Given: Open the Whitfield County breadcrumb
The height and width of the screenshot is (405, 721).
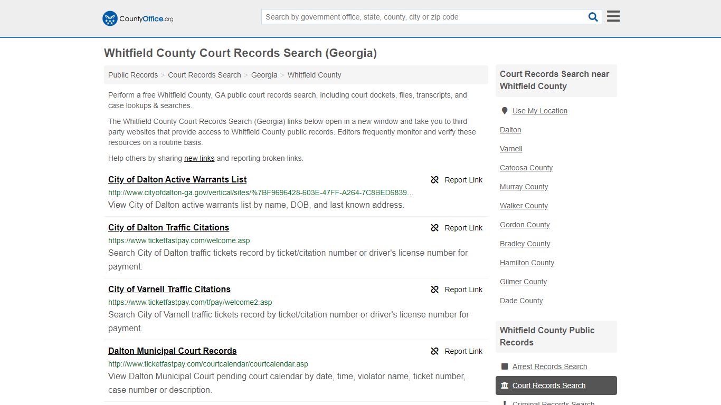Looking at the screenshot, I should [x=314, y=75].
